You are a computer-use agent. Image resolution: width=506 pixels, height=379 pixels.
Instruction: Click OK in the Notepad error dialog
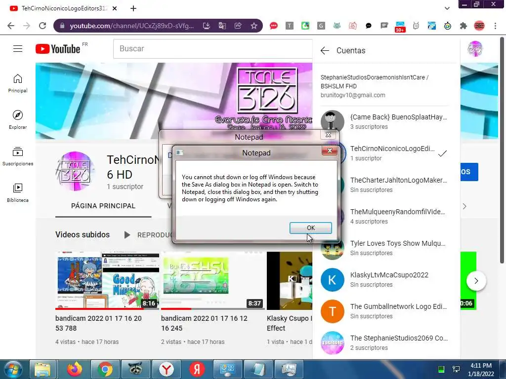pos(310,228)
